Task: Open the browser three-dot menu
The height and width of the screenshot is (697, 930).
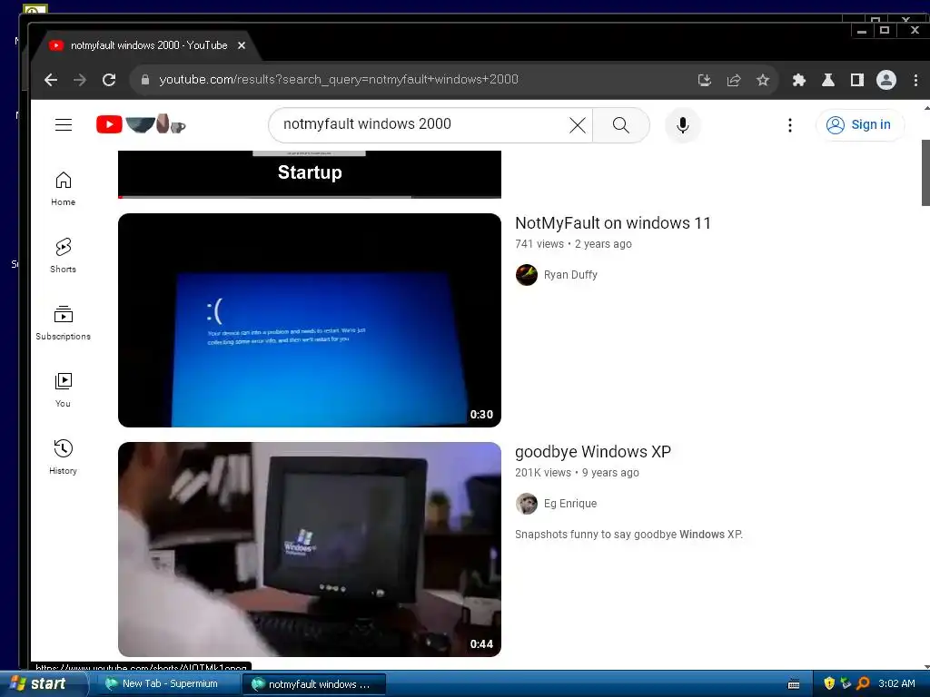Action: 915,80
